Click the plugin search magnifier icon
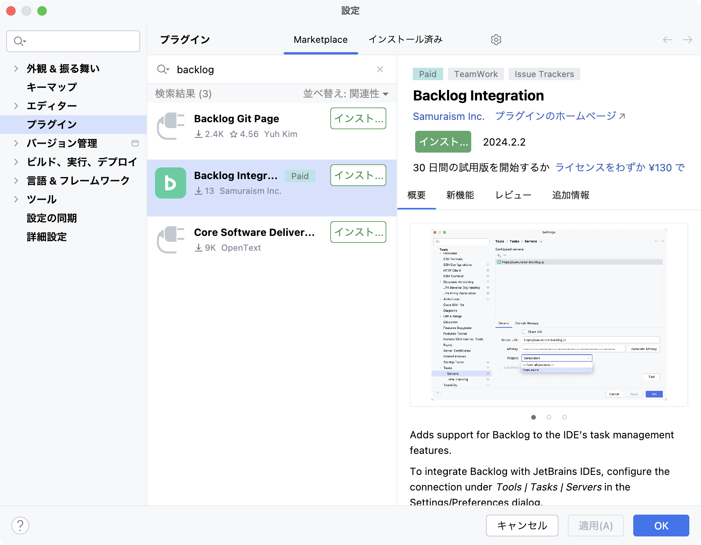Image resolution: width=701 pixels, height=545 pixels. click(x=163, y=70)
